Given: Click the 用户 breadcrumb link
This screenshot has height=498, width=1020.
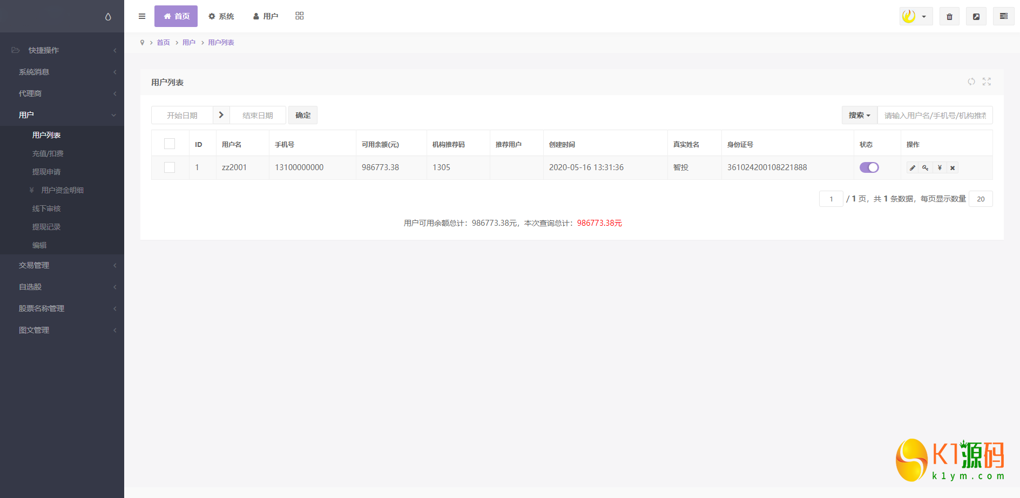Looking at the screenshot, I should pyautogui.click(x=189, y=43).
